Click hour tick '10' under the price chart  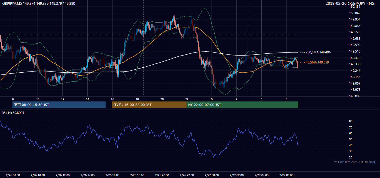click(38, 99)
